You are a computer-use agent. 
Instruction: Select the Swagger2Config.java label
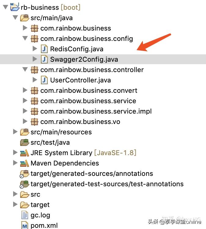click(84, 60)
